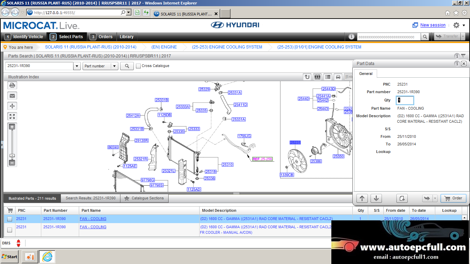Screen dimensions: 470x264
Task: Click (25-253) [01/01] ENGINE COOLING SYSTEM breadcrumb
Action: coord(319,47)
